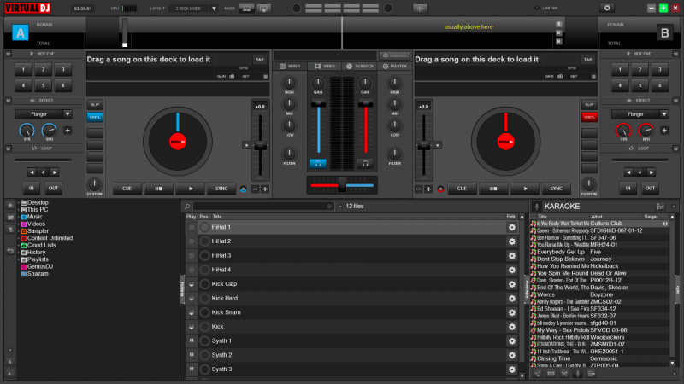Open the favorites star in browser sidebar
The image size is (684, 384).
10,205
